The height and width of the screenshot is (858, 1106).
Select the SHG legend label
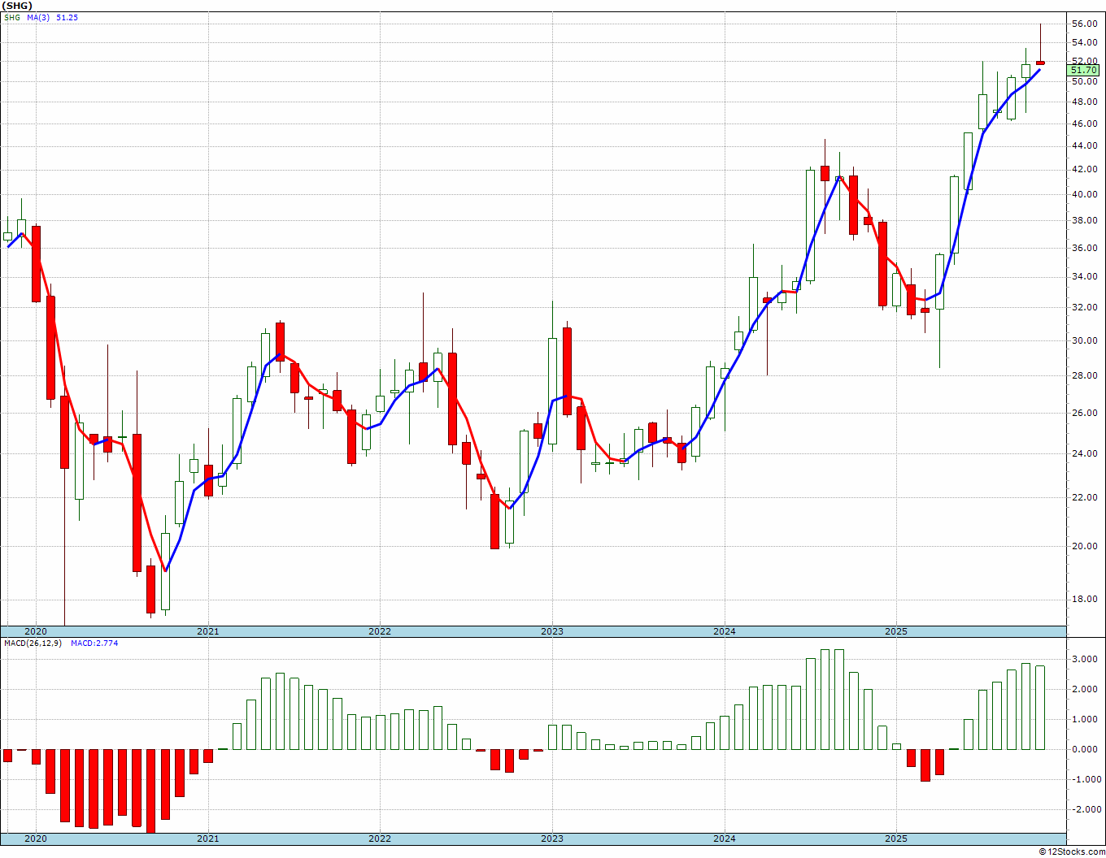[11, 17]
